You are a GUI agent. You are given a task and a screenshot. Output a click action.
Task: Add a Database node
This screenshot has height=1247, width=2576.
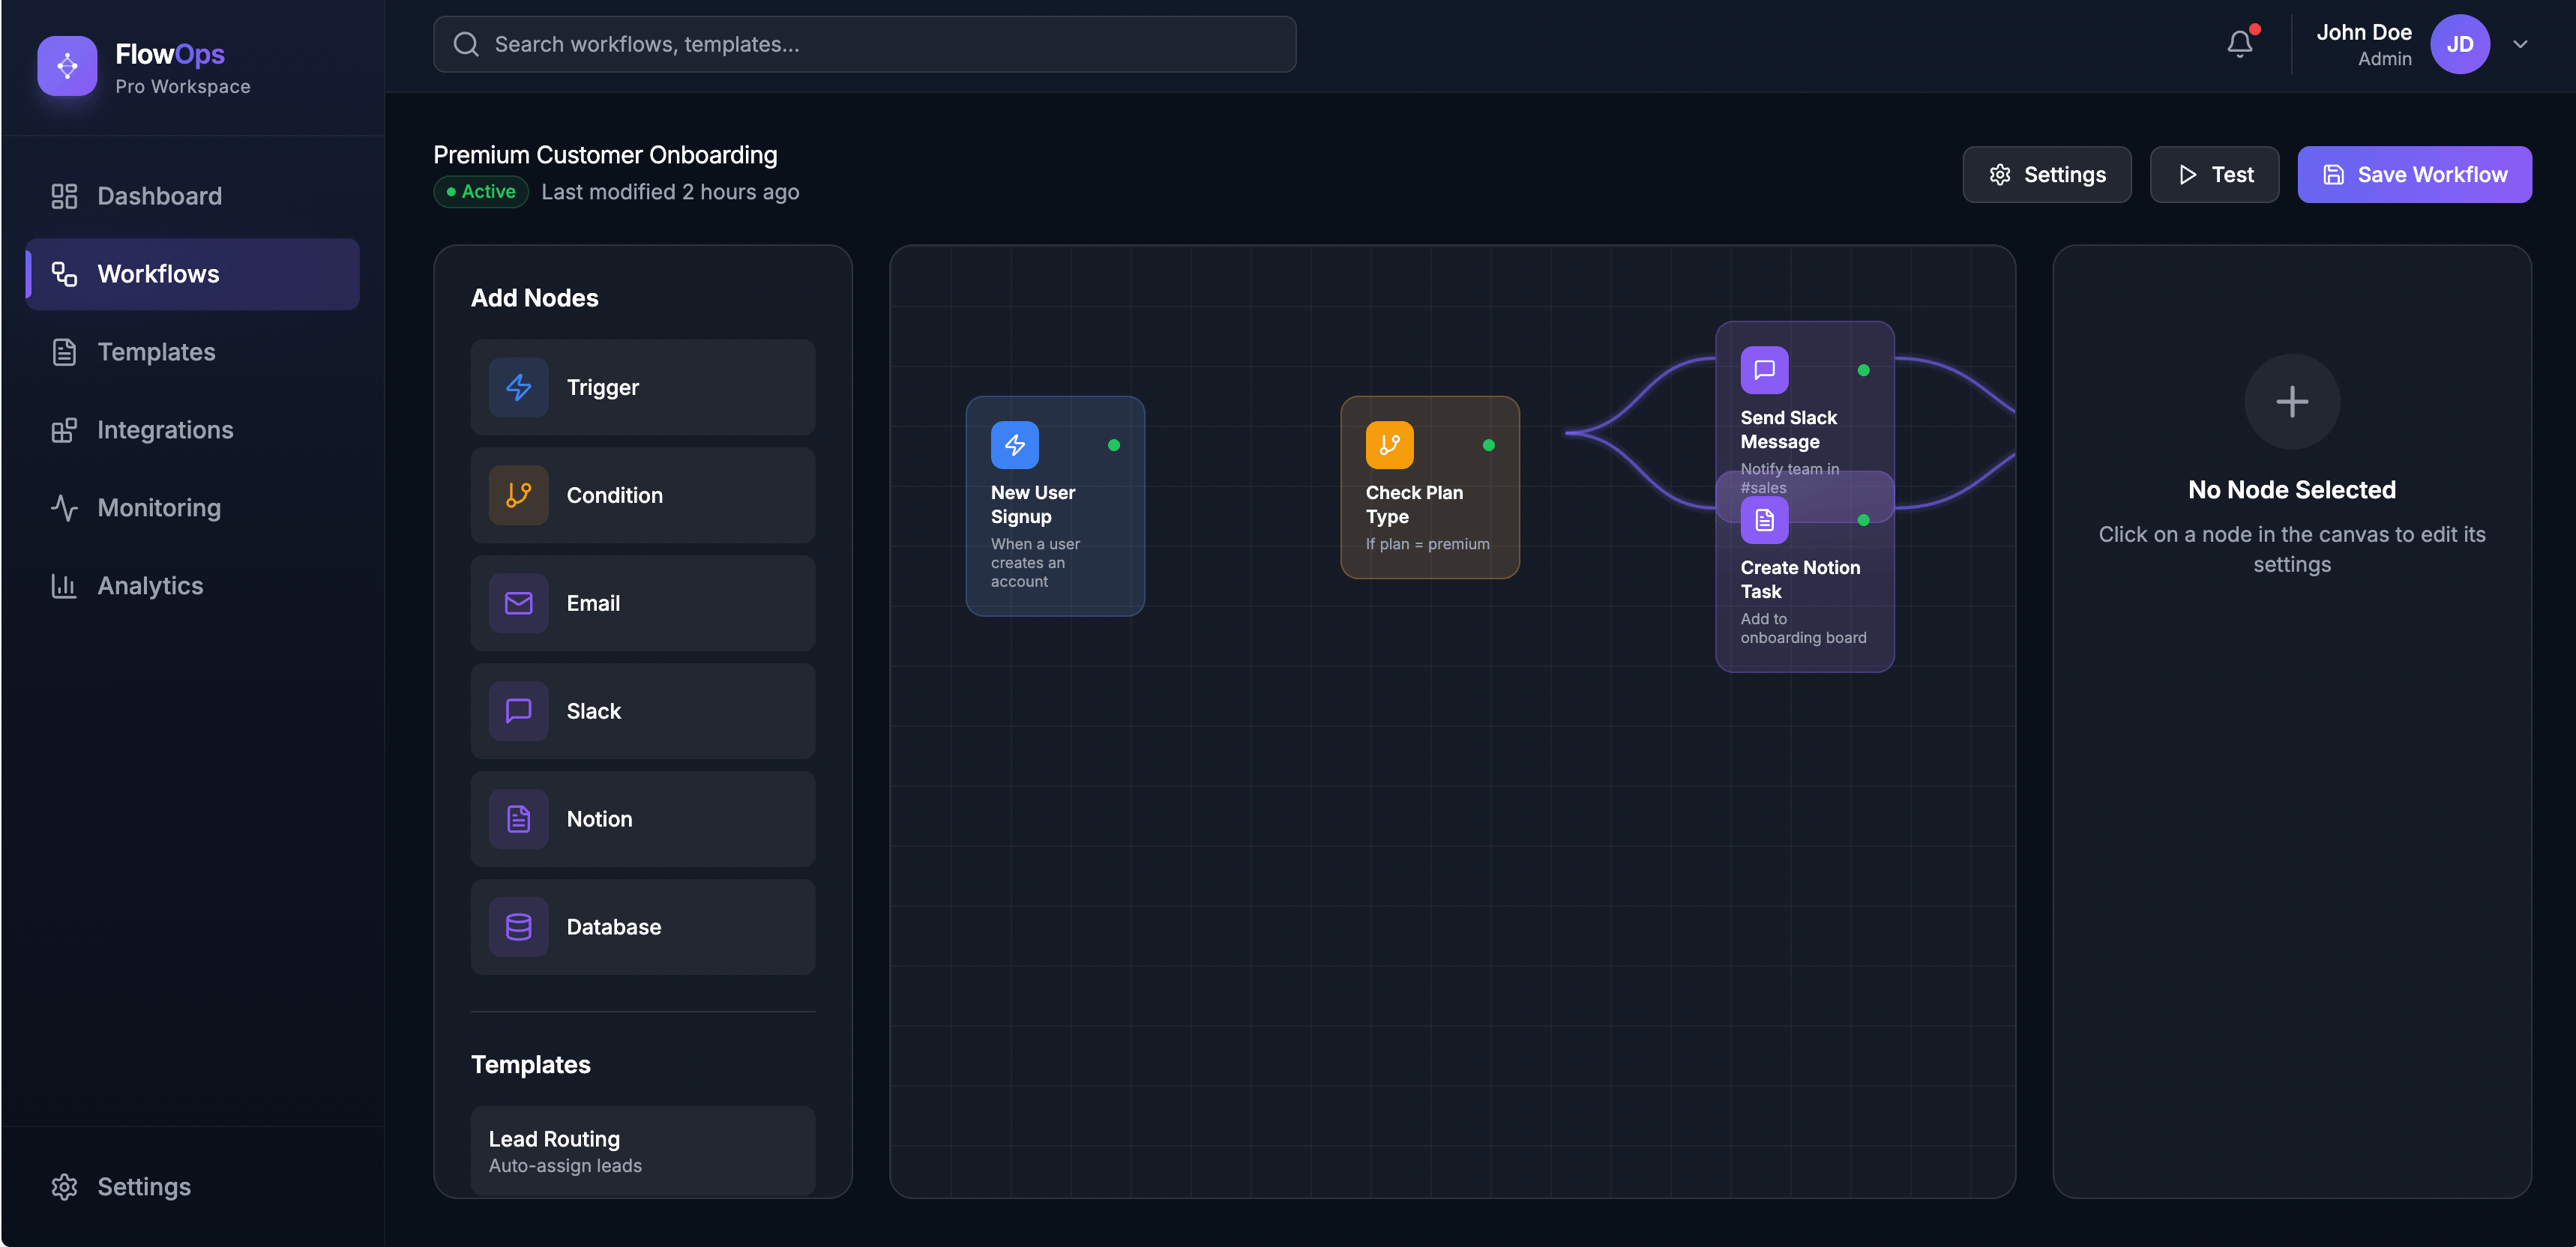pos(642,926)
